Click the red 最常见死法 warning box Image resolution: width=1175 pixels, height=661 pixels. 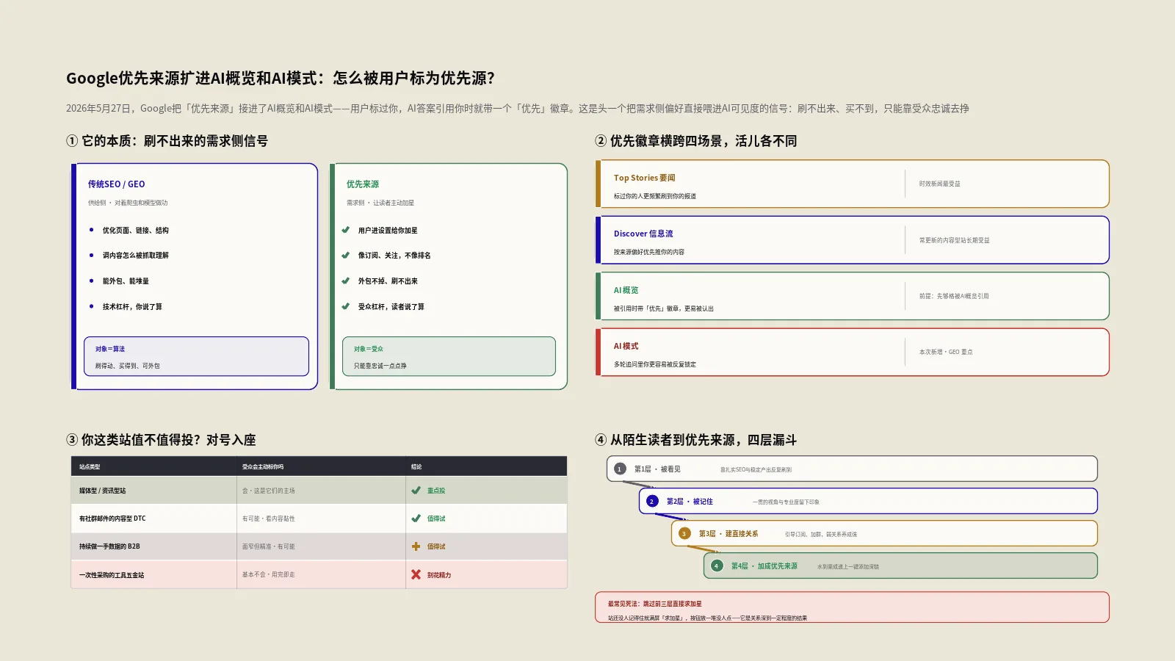pyautogui.click(x=852, y=607)
